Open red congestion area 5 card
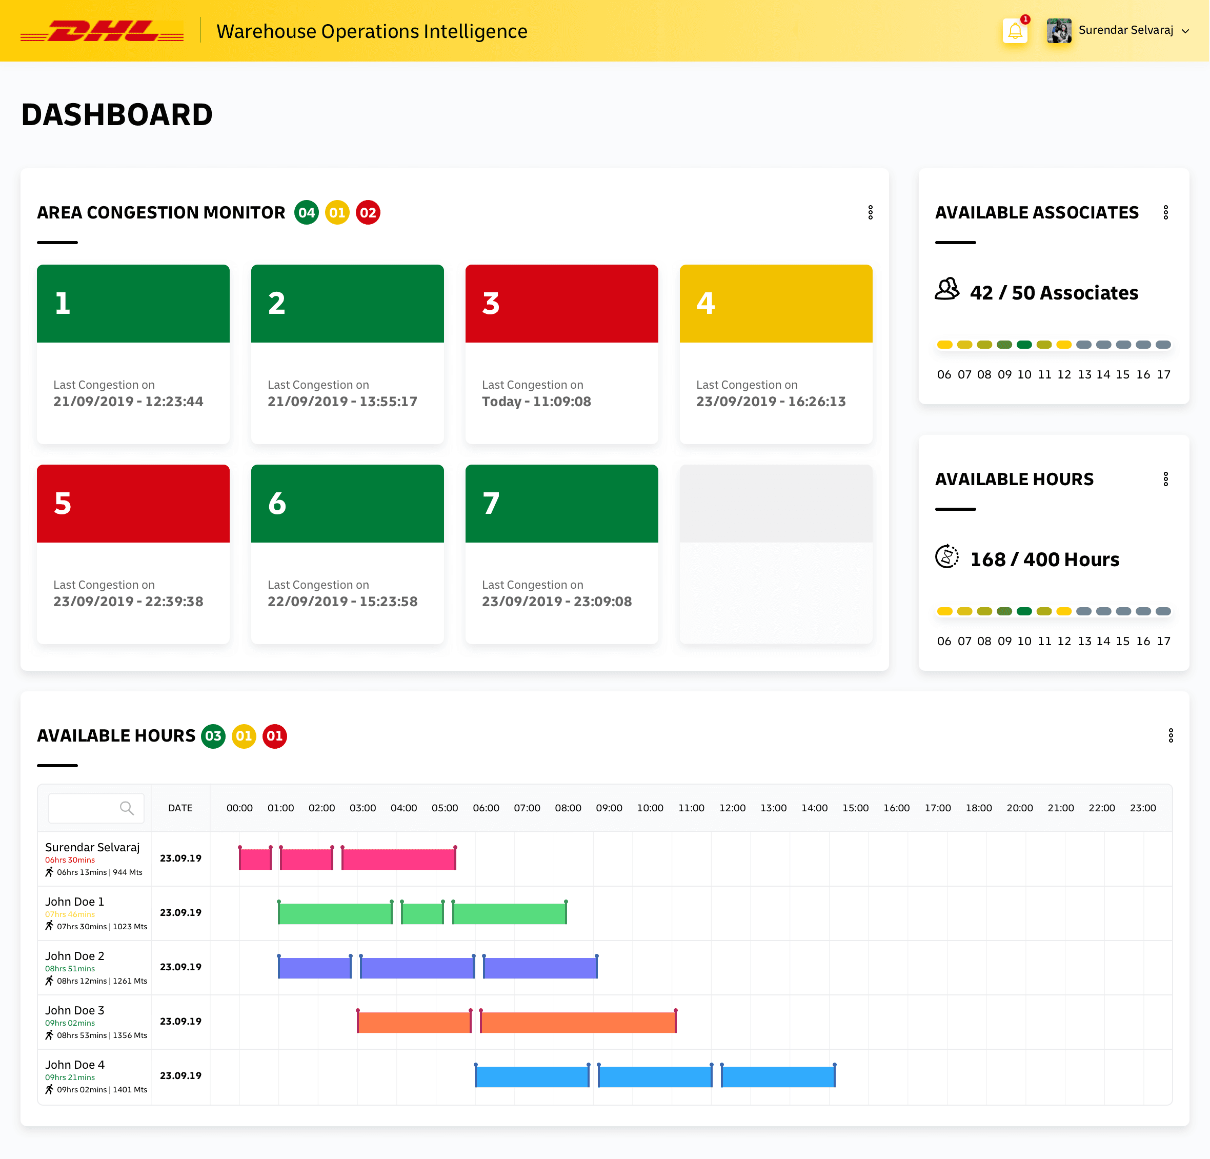This screenshot has height=1159, width=1210. click(133, 554)
